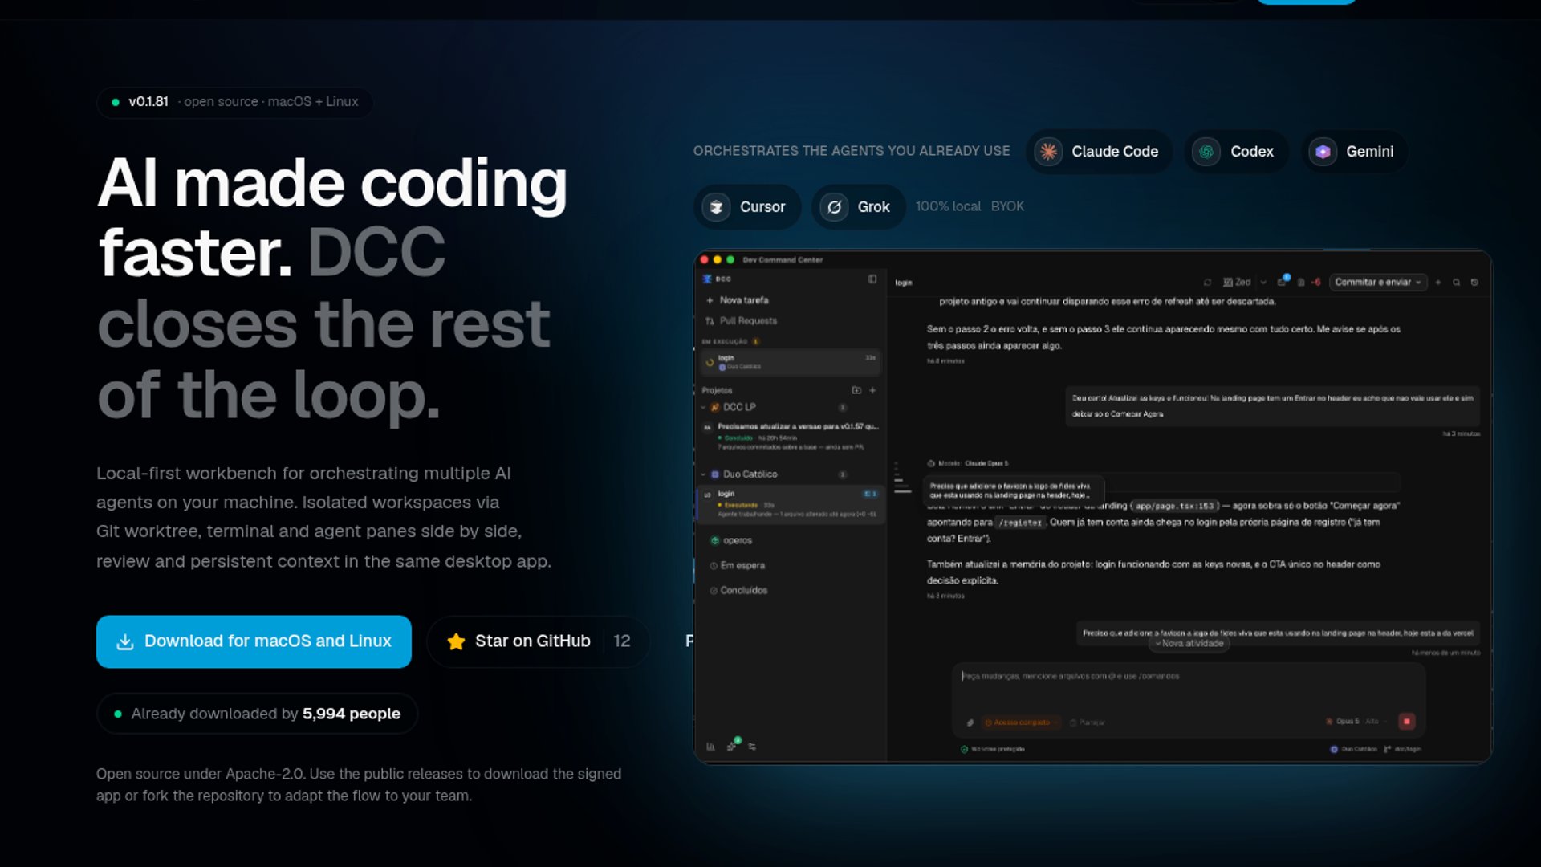Open the Acesso completo permission dropdown
Viewport: 1541px width, 867px height.
tap(1022, 722)
